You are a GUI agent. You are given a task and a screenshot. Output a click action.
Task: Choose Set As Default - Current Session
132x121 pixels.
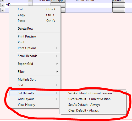93,93
